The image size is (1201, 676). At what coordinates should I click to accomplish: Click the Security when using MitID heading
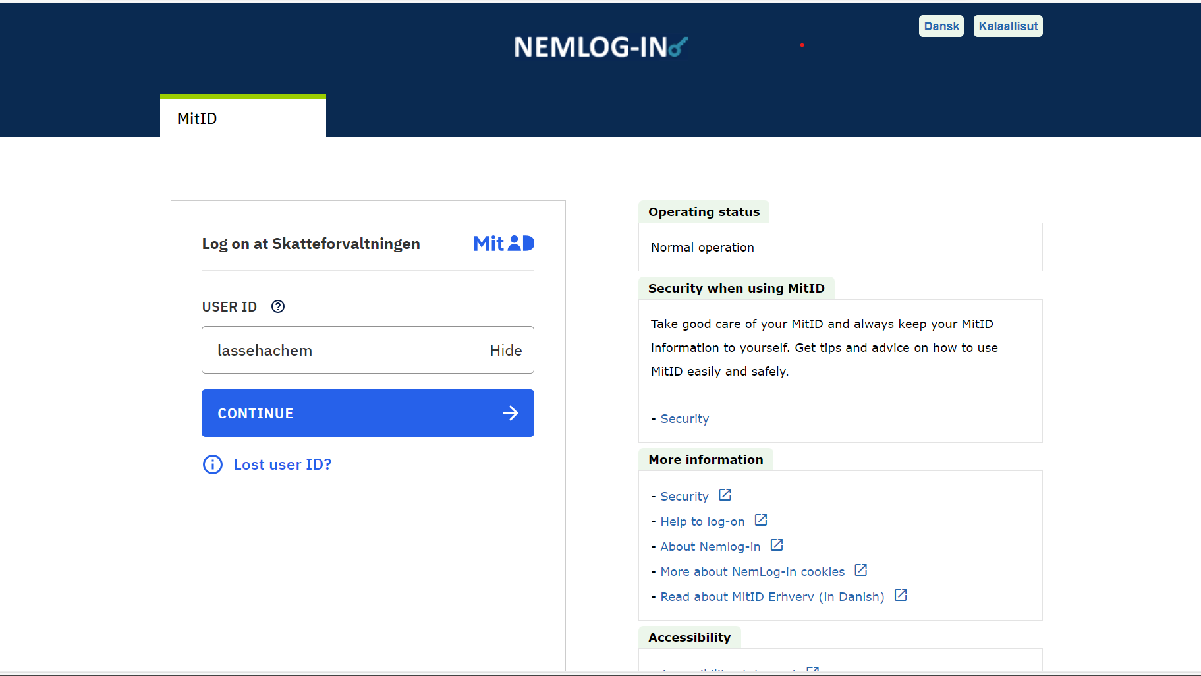pos(737,288)
